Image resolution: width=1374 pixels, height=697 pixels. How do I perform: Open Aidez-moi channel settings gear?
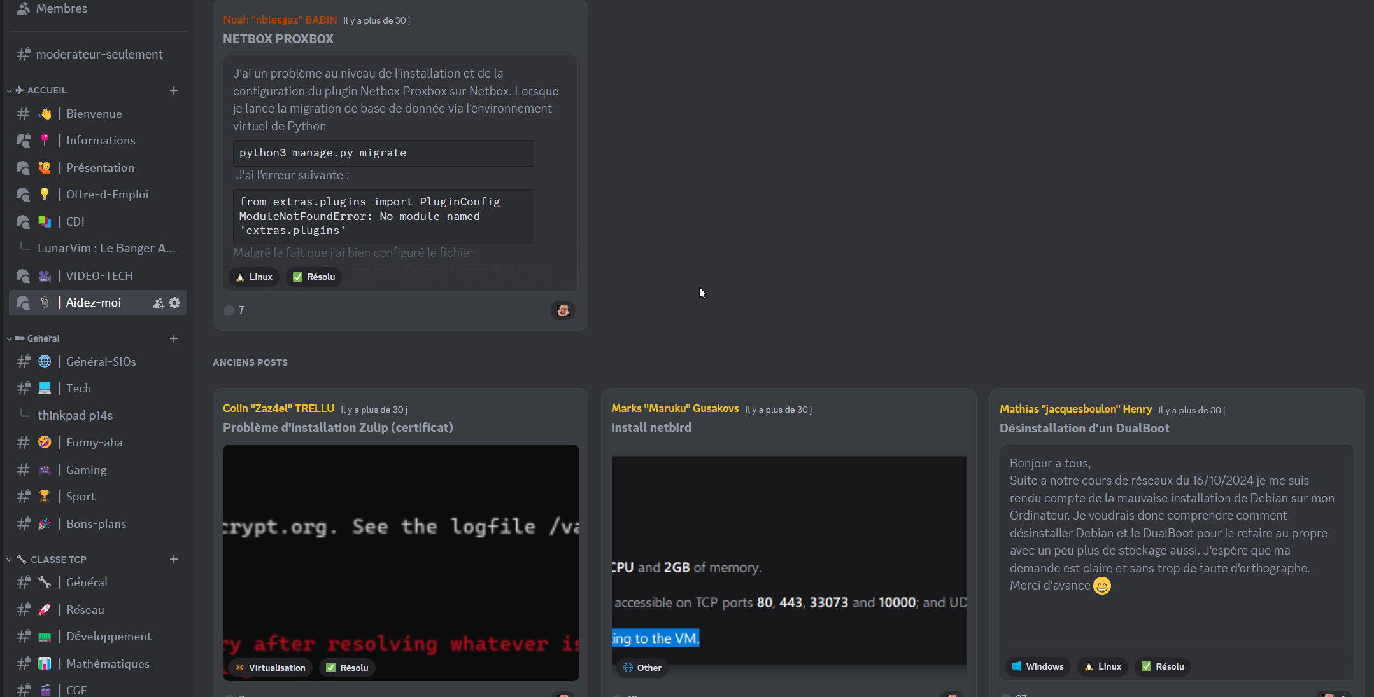pyautogui.click(x=174, y=303)
